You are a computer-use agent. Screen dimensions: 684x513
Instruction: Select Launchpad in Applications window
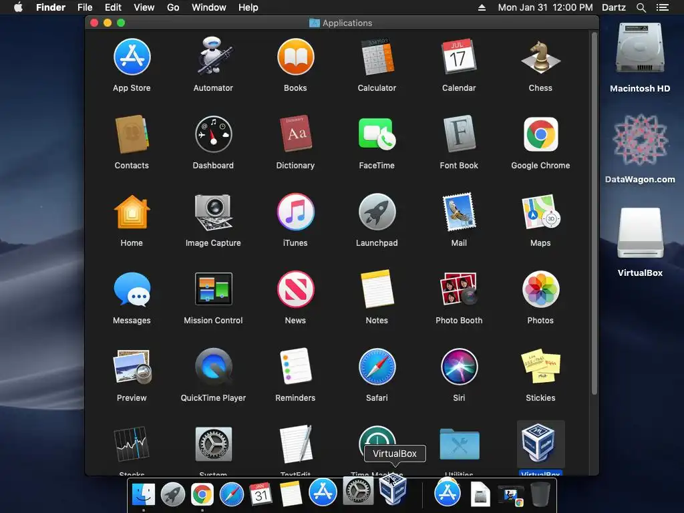[x=377, y=212]
